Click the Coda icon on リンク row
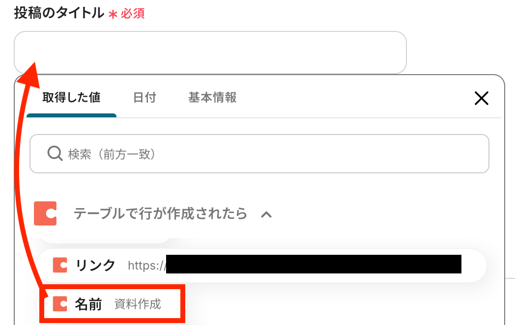Image resolution: width=515 pixels, height=325 pixels. coord(60,265)
